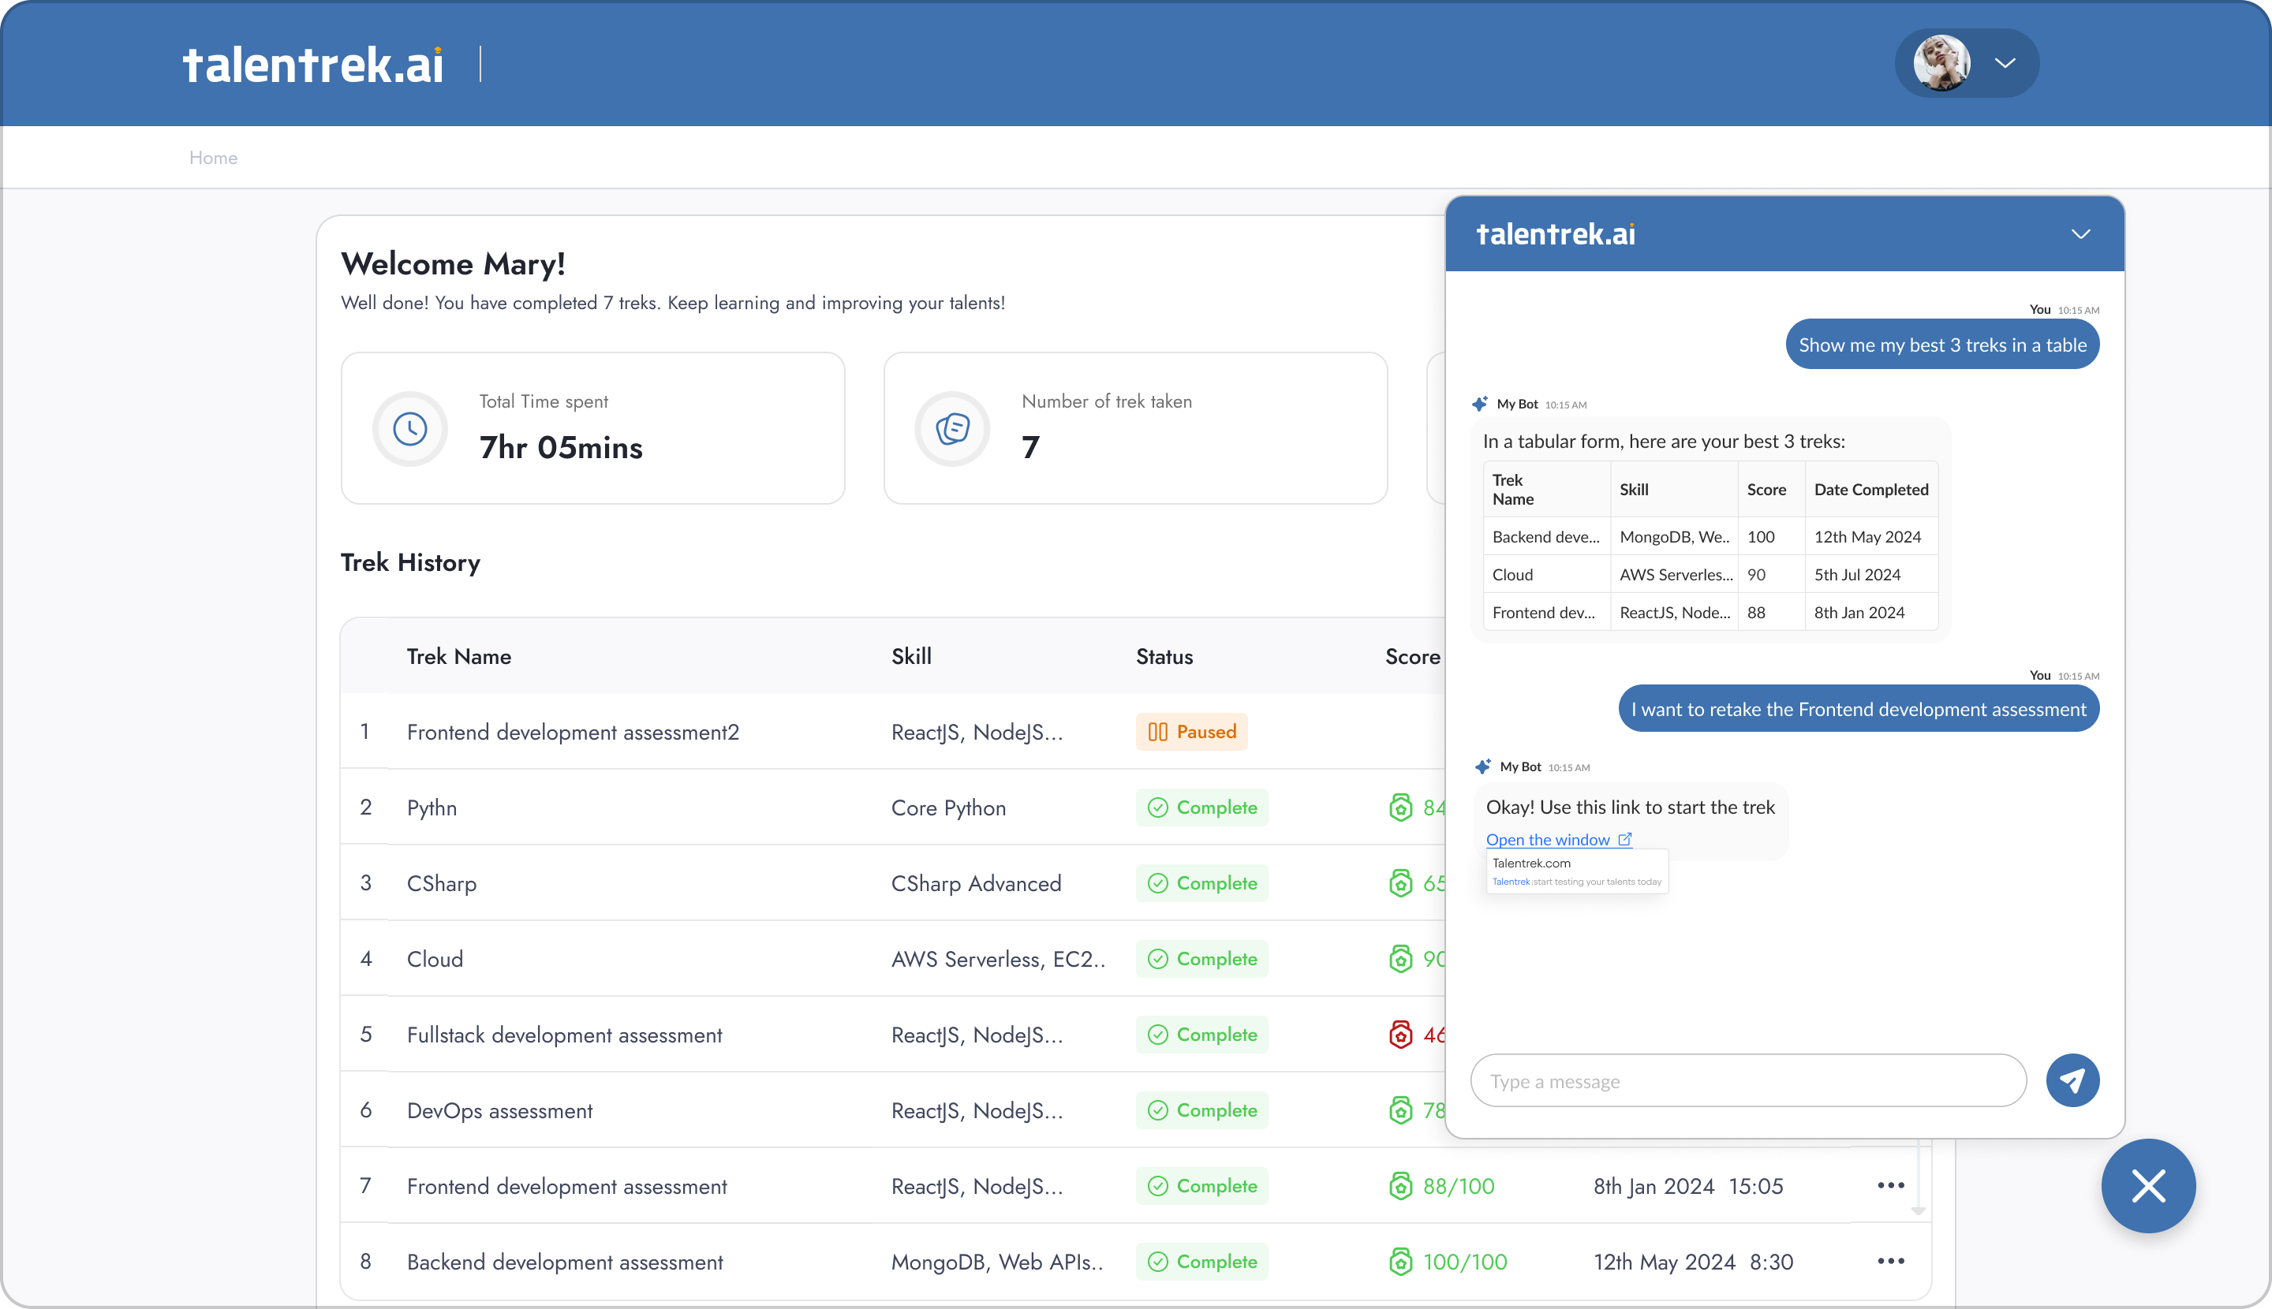
Task: Expand the profile dropdown chevron in header
Action: click(2005, 63)
